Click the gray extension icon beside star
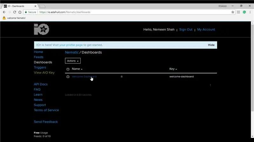254x142 pixels. tap(238, 12)
